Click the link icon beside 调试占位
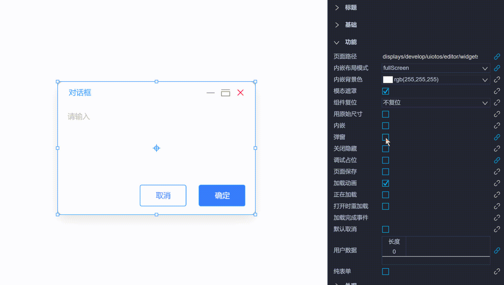 pos(497,160)
